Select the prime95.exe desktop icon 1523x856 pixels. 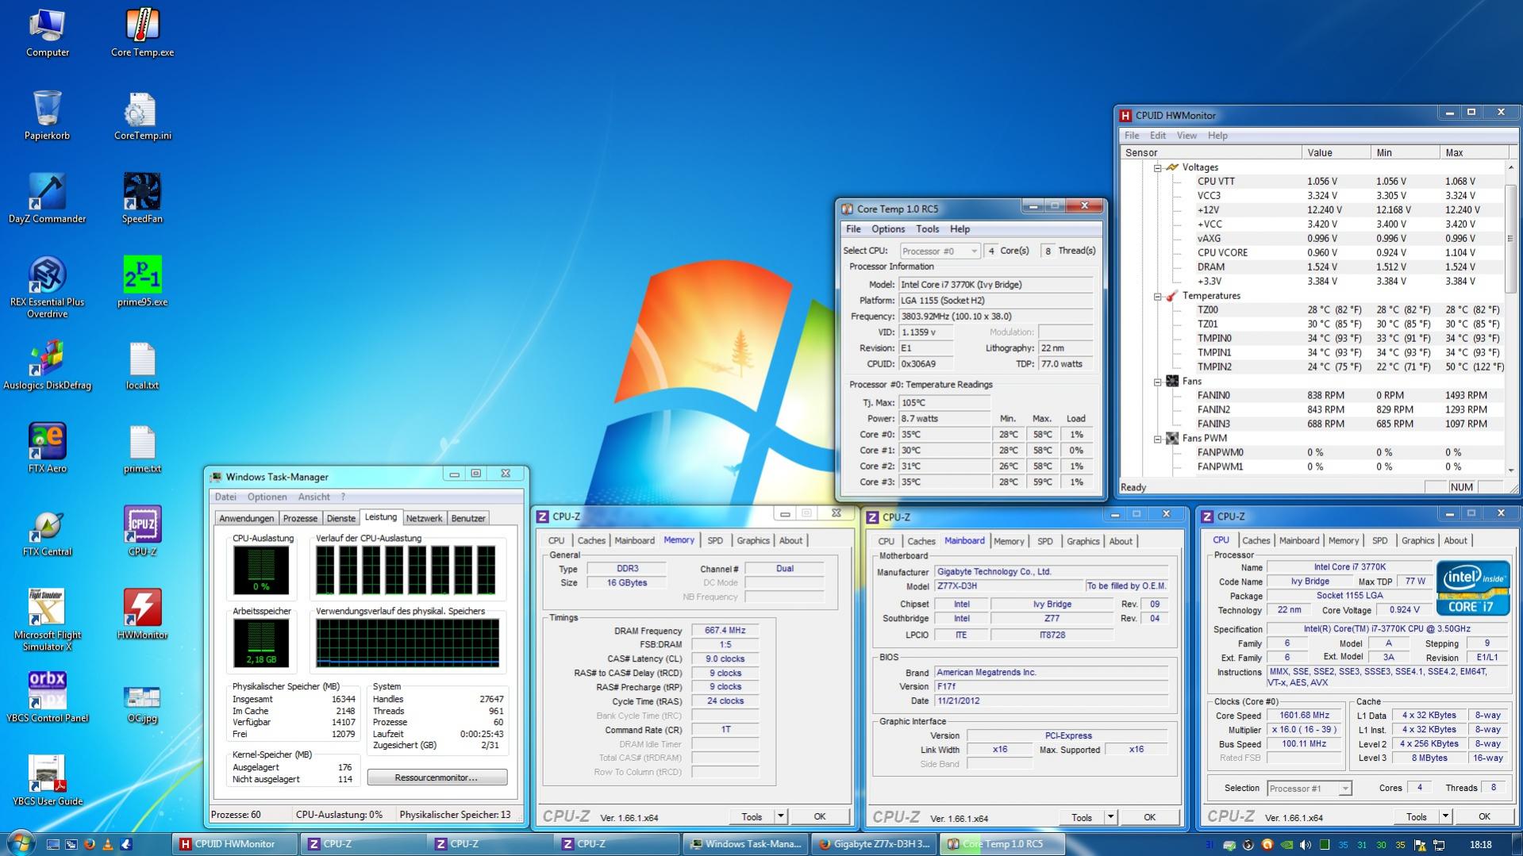point(143,282)
